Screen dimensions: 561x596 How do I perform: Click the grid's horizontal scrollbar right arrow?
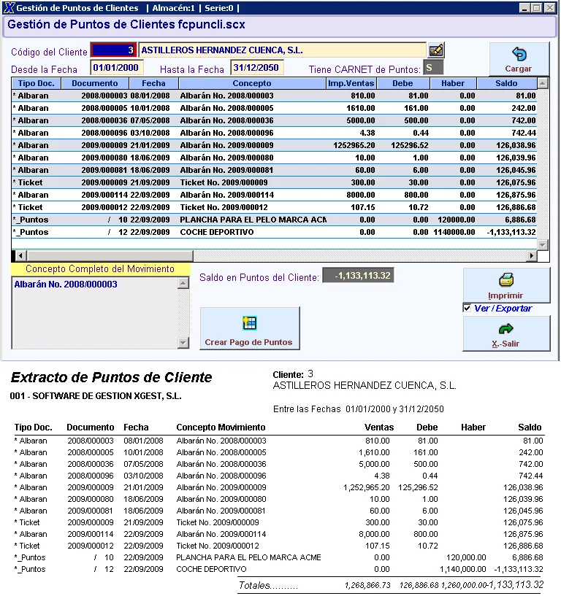(x=532, y=255)
